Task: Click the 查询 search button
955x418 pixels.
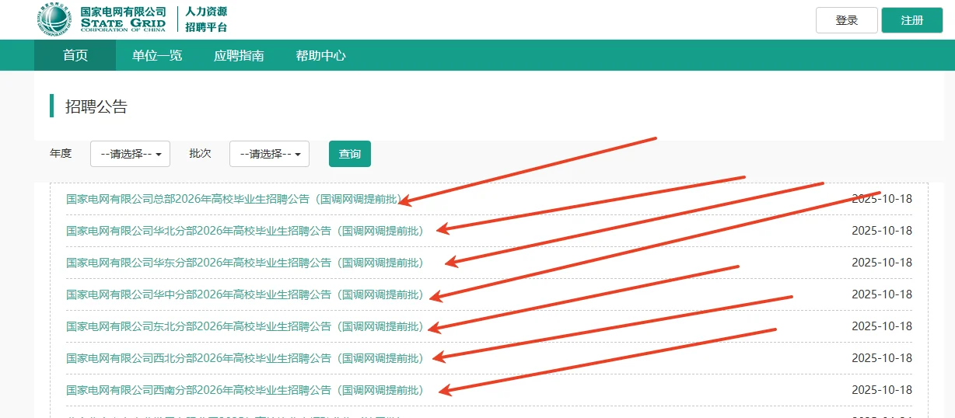Action: [x=350, y=154]
